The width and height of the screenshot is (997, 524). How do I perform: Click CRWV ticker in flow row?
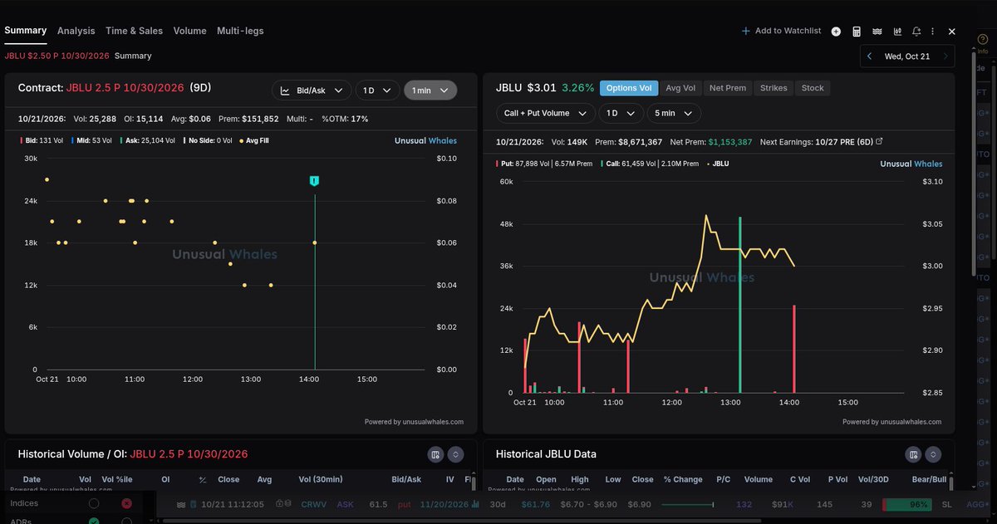click(x=314, y=504)
